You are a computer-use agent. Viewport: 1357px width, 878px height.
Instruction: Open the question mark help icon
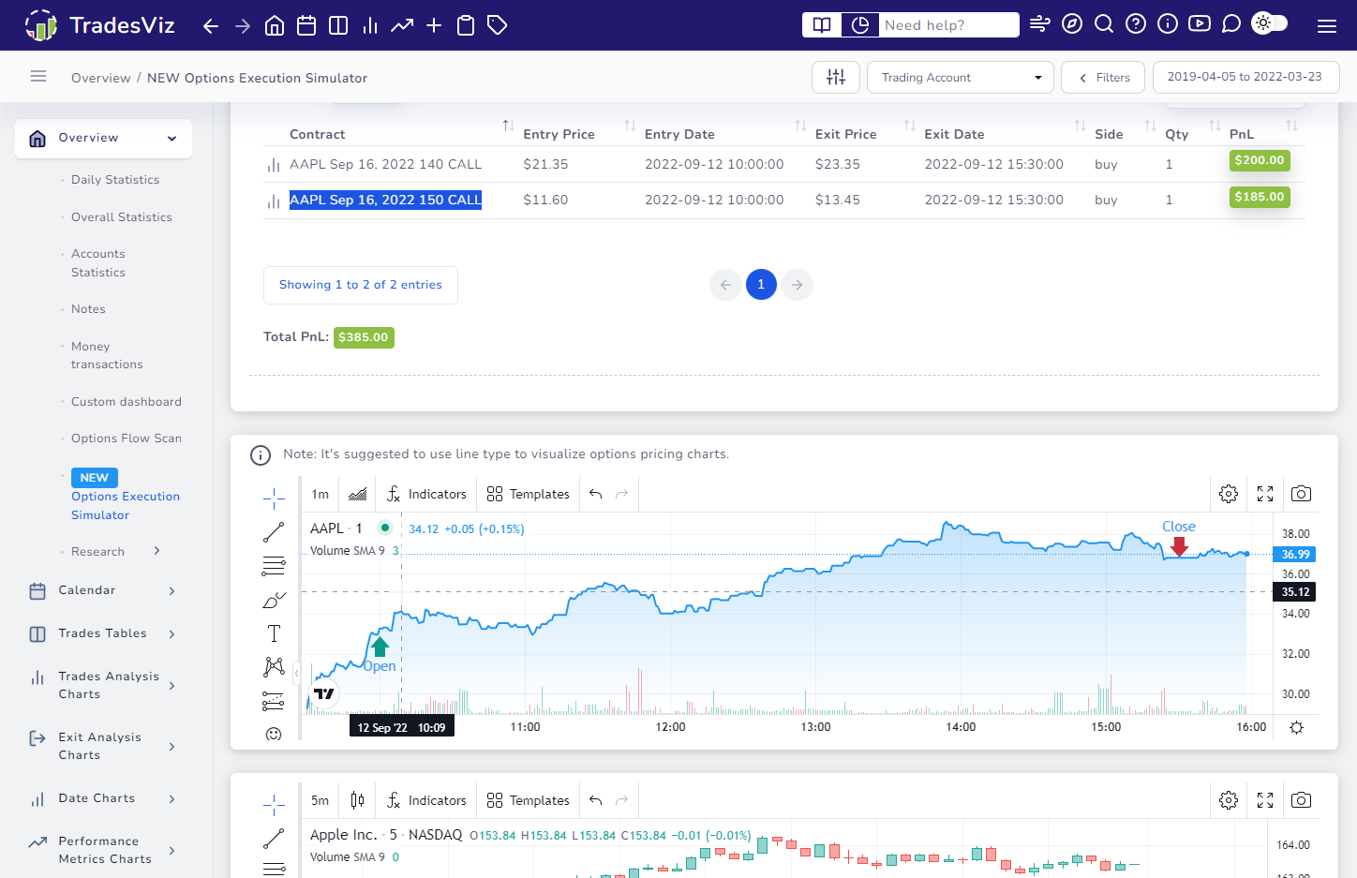coord(1136,23)
